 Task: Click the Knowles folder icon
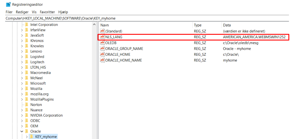click(x=26, y=46)
